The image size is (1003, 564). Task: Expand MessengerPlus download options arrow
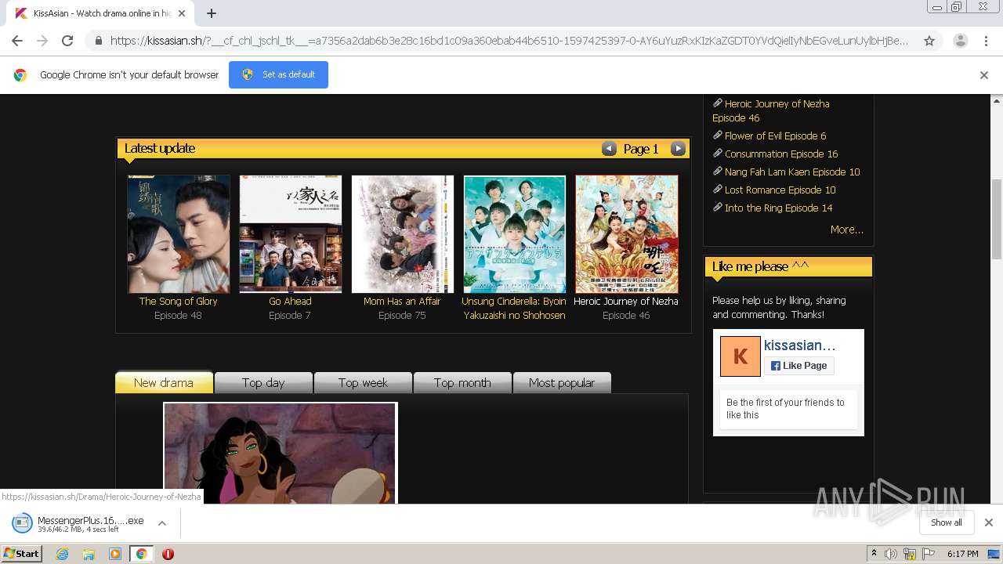(162, 522)
